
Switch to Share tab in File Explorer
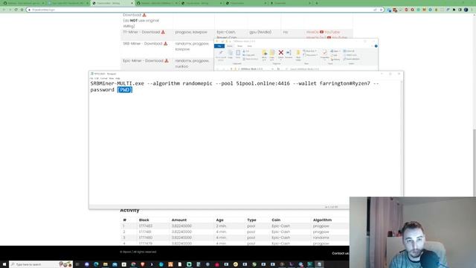(239, 46)
